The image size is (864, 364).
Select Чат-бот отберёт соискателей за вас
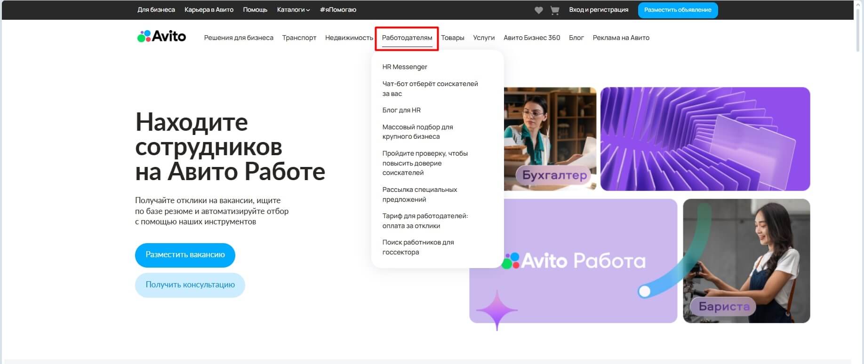430,88
